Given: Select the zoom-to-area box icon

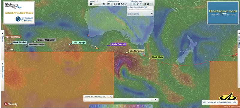Looking at the screenshot, I should [115, 4].
